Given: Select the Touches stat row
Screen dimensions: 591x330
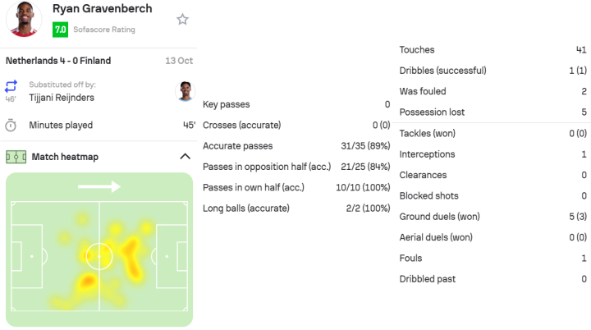Looking at the screenshot, I should pyautogui.click(x=492, y=50).
